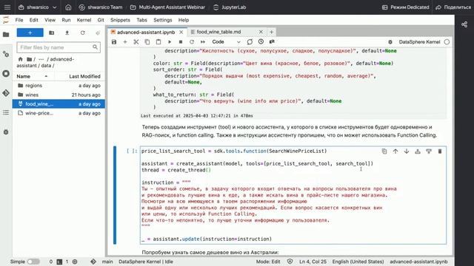The width and height of the screenshot is (474, 266).
Task: Close the food_wine_table.md tab
Action: point(261,32)
